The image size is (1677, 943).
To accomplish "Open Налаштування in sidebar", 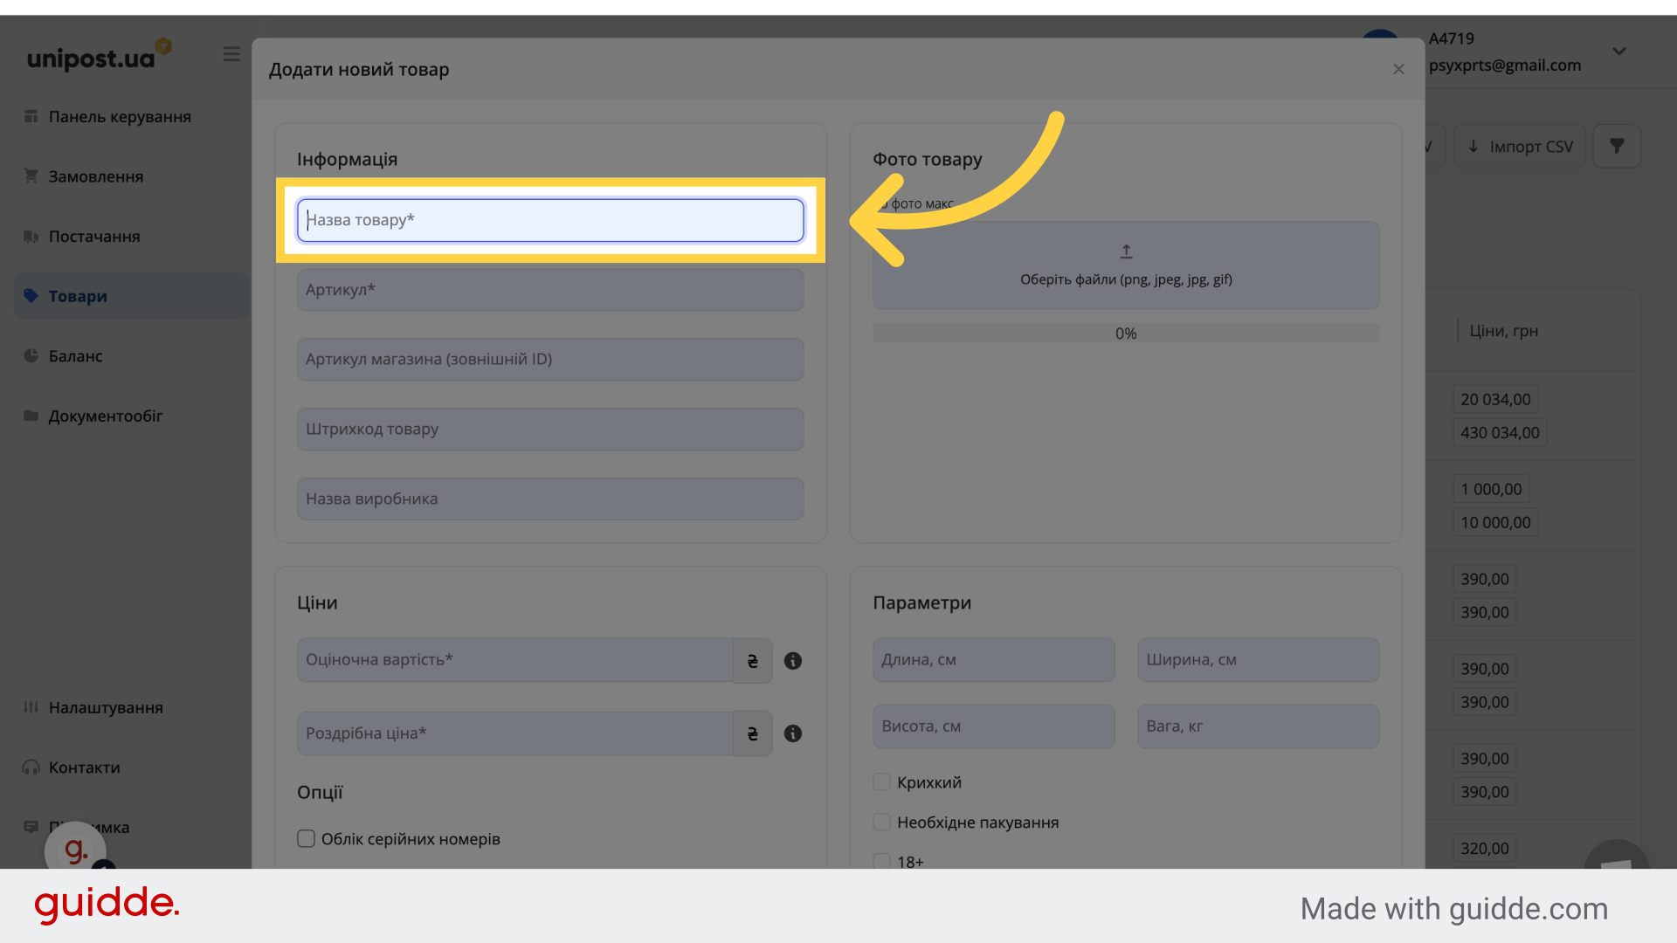I will click(106, 708).
